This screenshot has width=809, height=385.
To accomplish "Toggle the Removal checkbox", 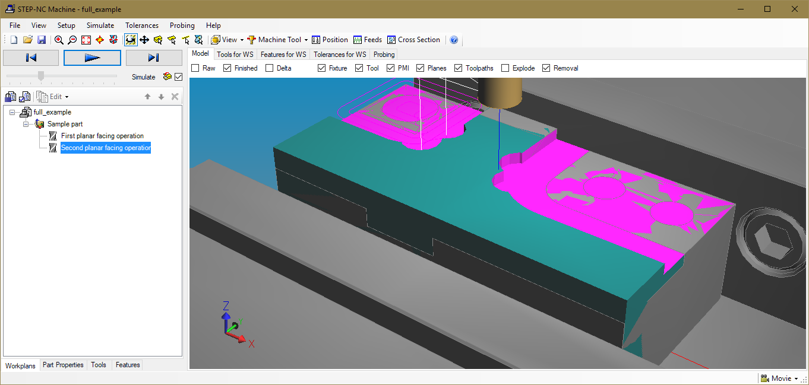I will [546, 68].
